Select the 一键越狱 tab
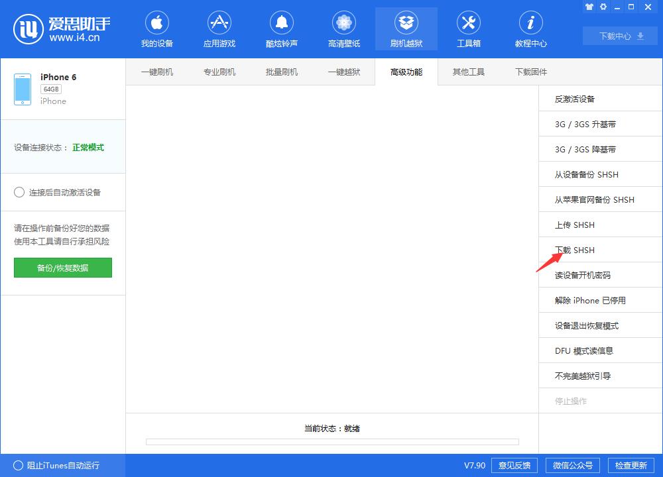This screenshot has width=663, height=477. click(344, 72)
